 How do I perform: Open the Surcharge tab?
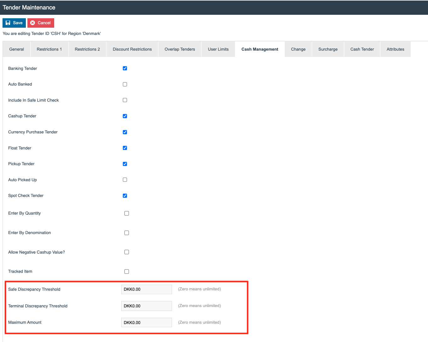click(328, 49)
